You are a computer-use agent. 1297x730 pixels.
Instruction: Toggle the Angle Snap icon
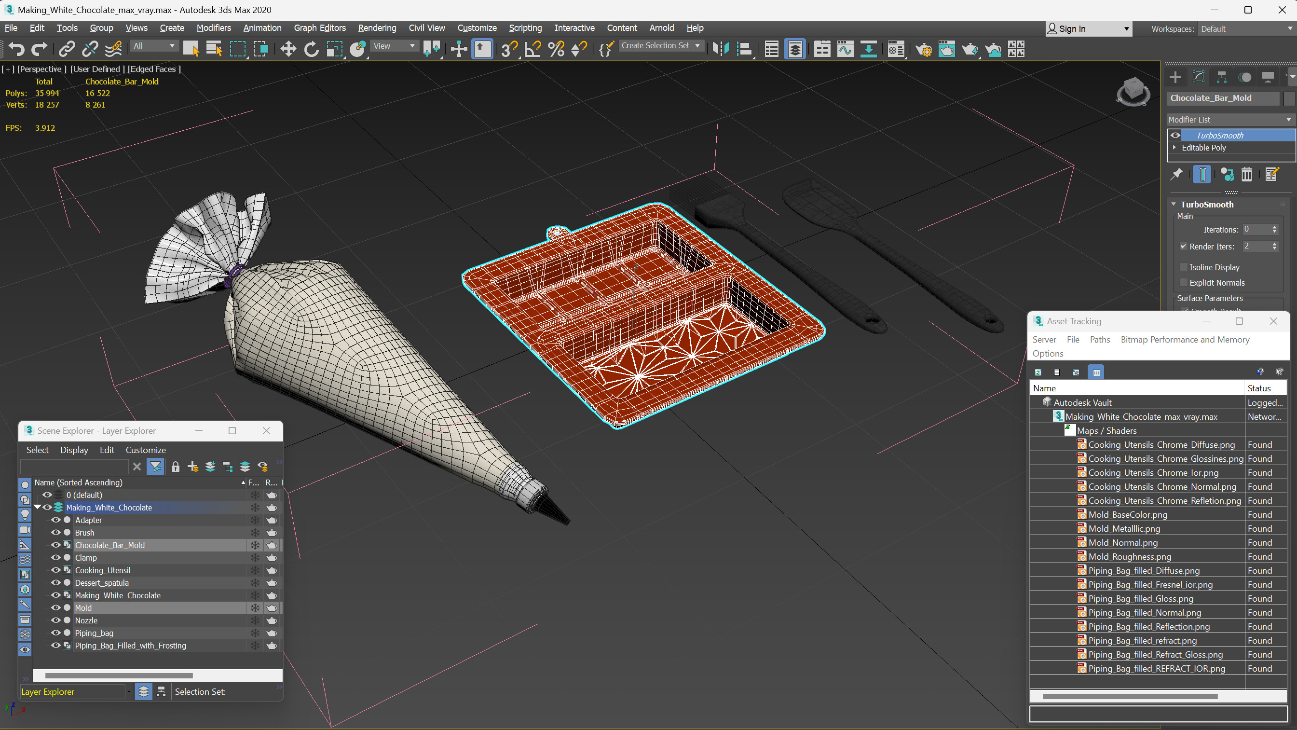[x=532, y=49]
